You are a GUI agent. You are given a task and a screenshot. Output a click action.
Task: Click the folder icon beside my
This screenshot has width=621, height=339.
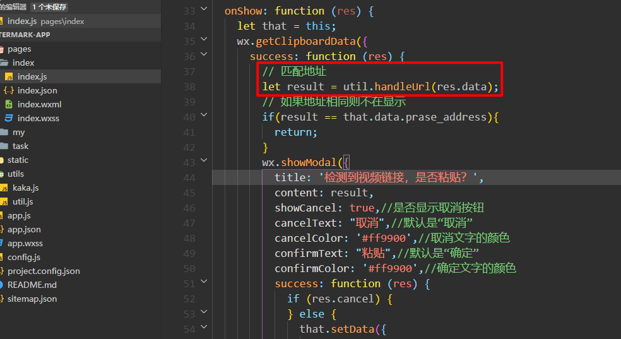[x=4, y=132]
